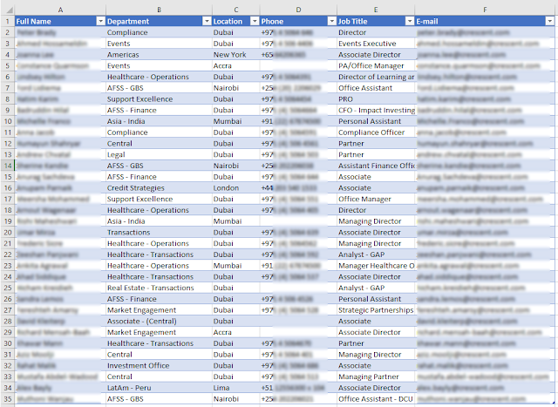Select row 35 header

click(x=8, y=399)
